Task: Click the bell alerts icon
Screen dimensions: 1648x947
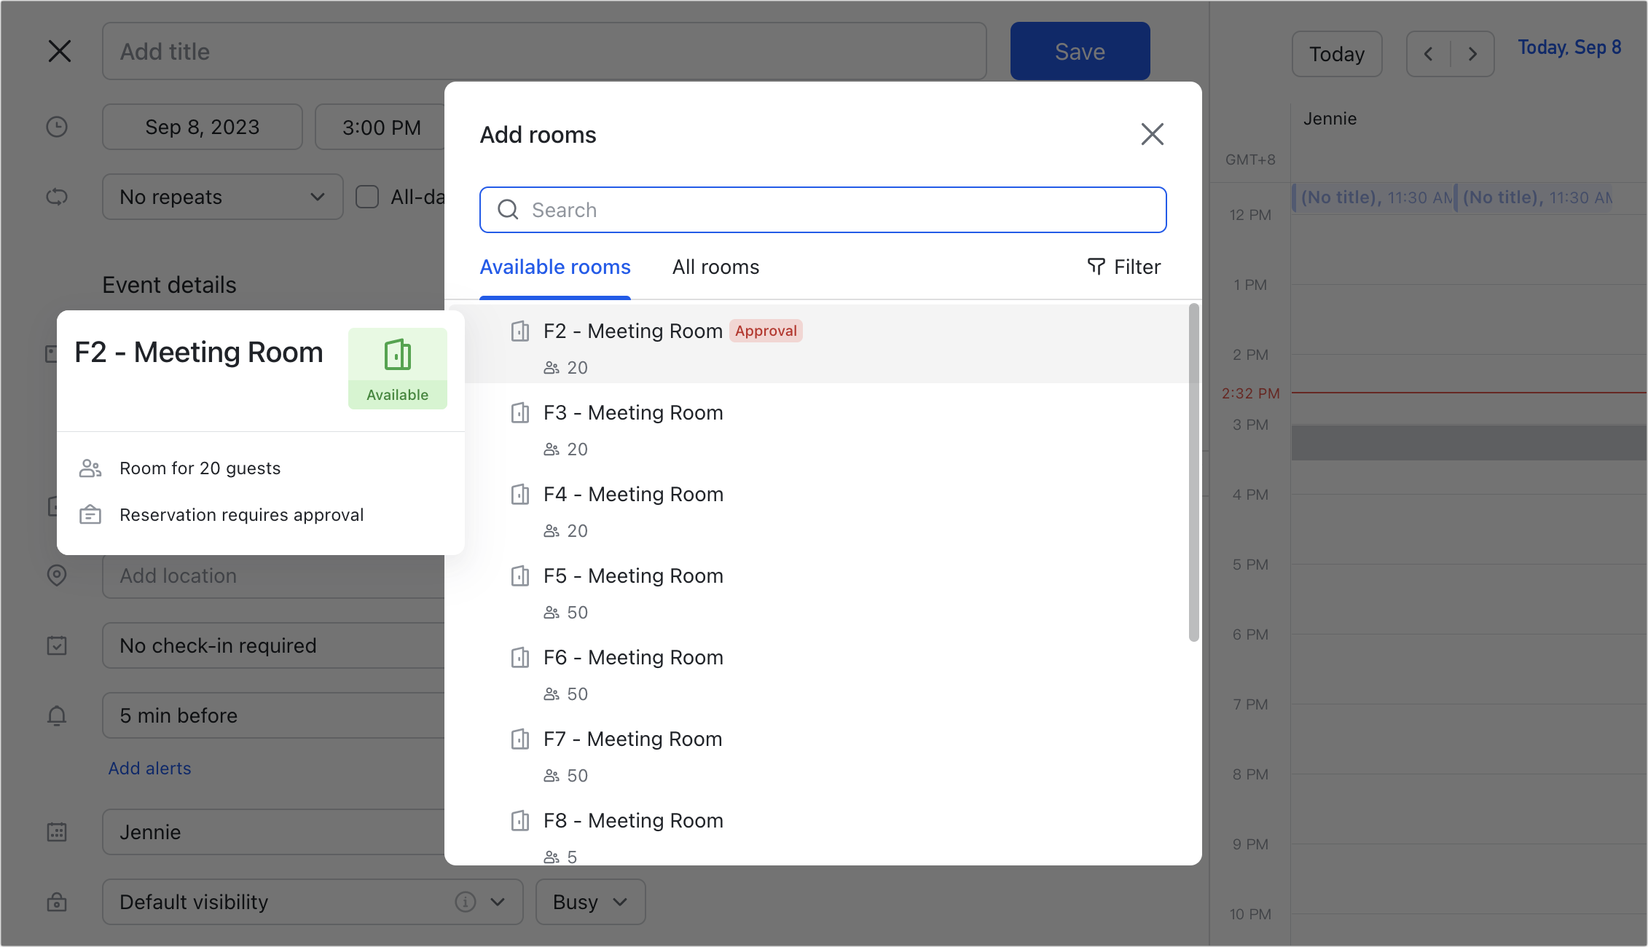Action: click(x=58, y=715)
